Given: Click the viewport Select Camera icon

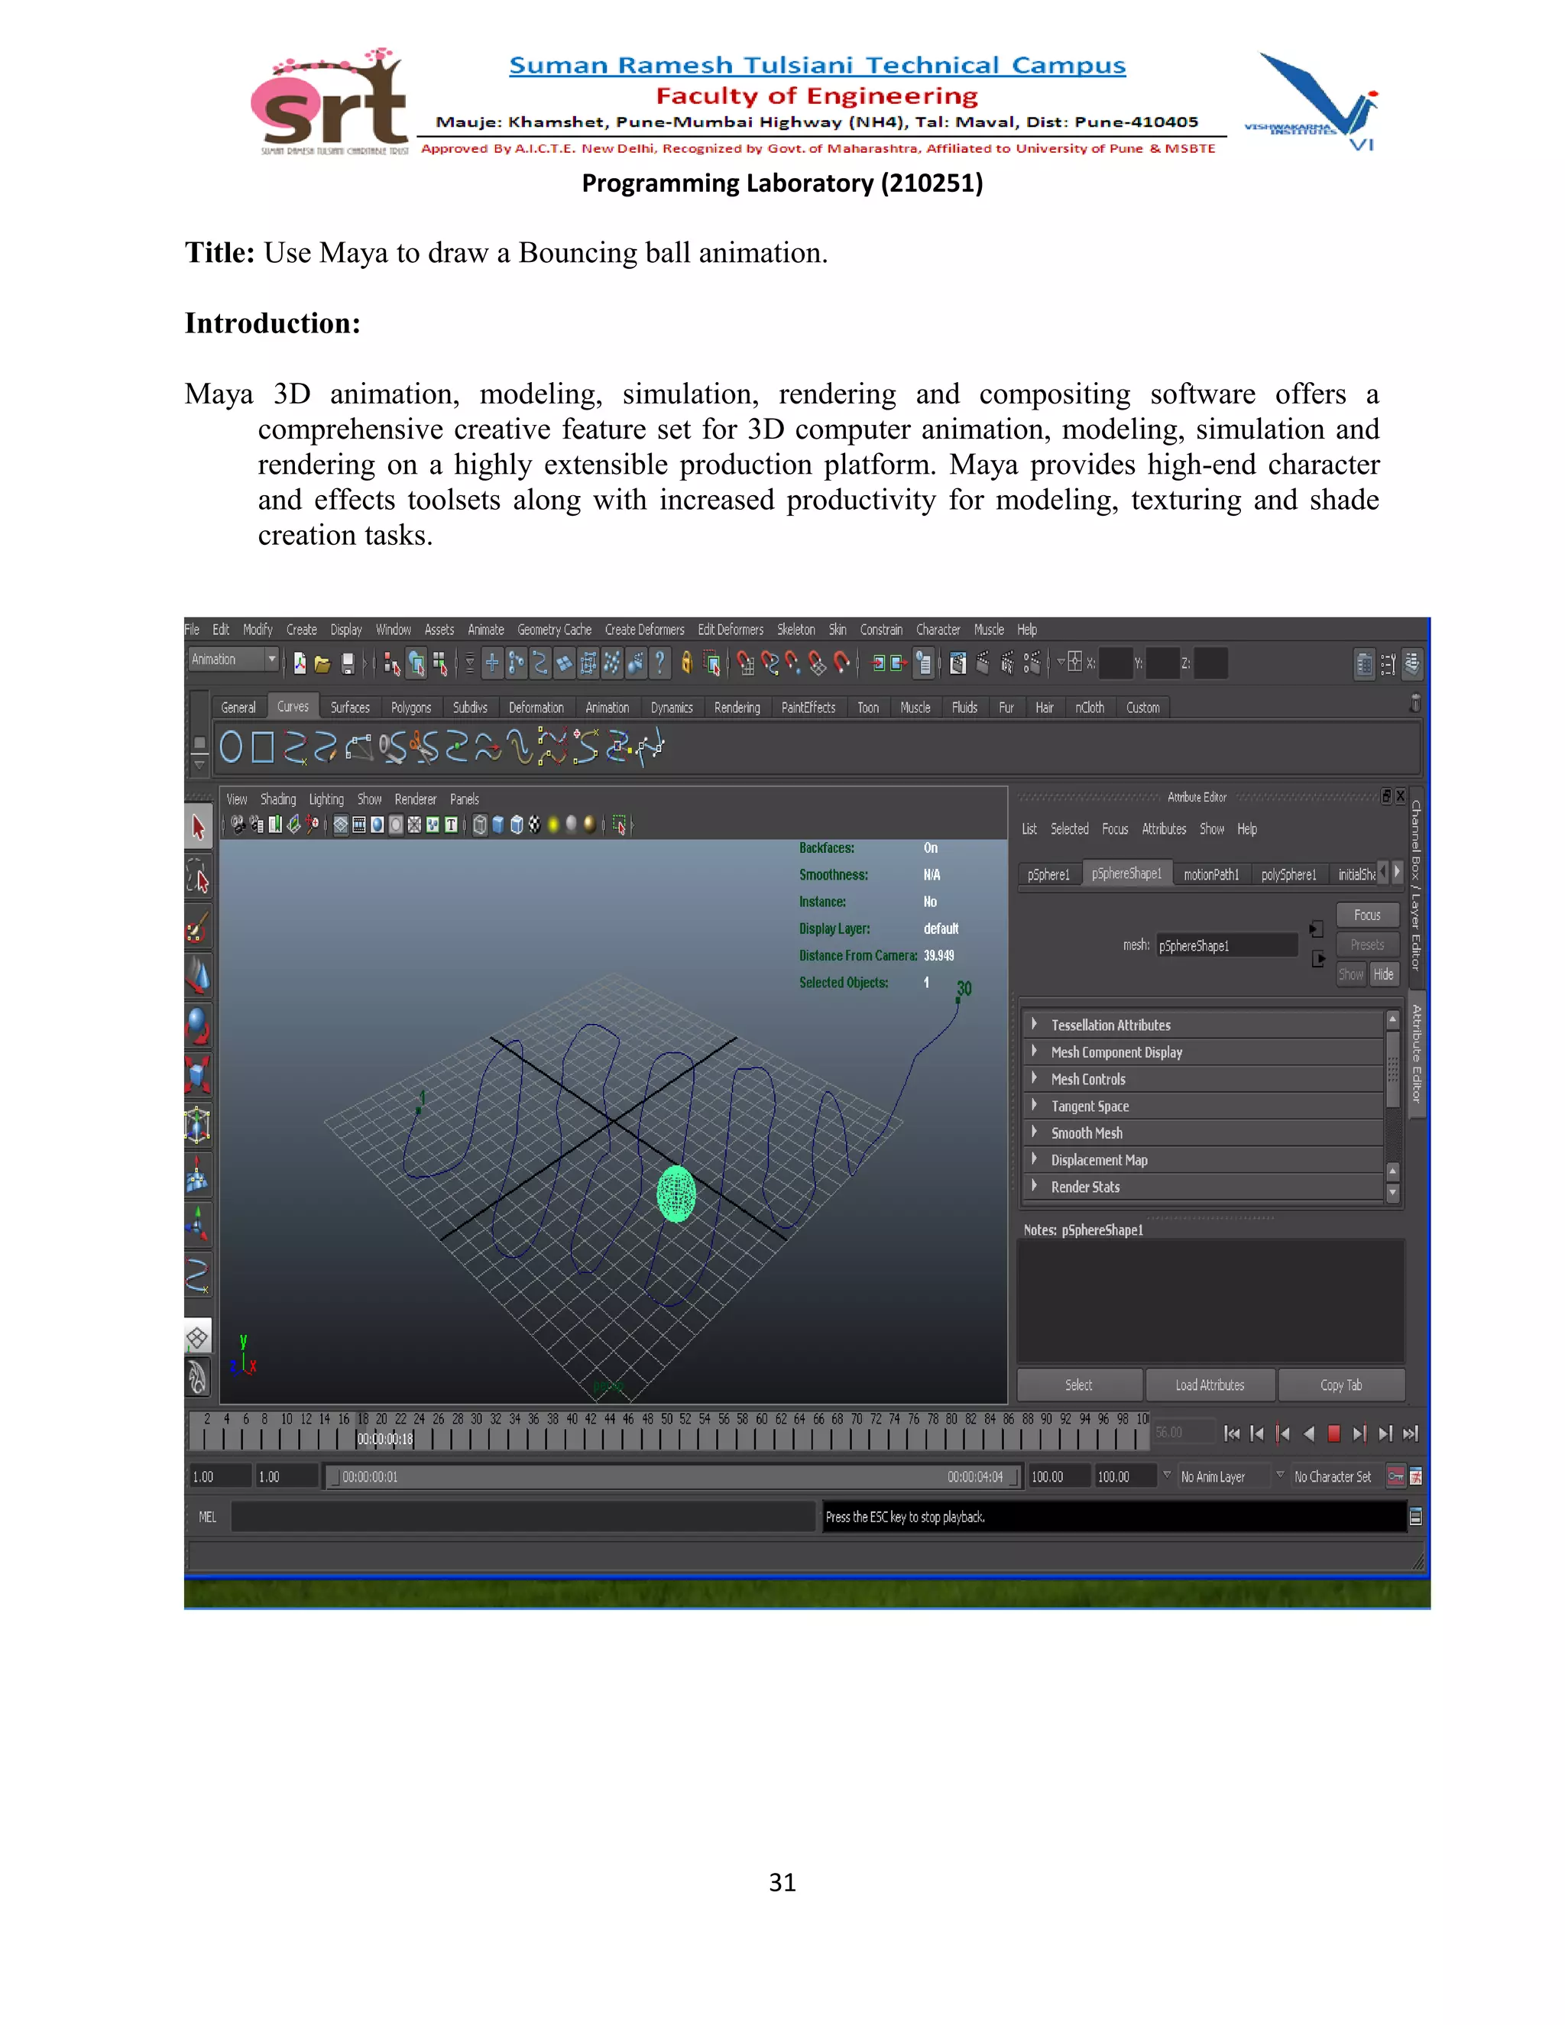Looking at the screenshot, I should coord(238,825).
